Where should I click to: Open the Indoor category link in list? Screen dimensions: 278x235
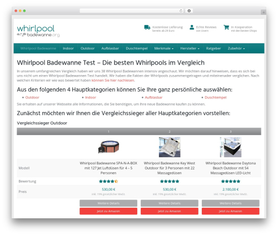click(91, 97)
